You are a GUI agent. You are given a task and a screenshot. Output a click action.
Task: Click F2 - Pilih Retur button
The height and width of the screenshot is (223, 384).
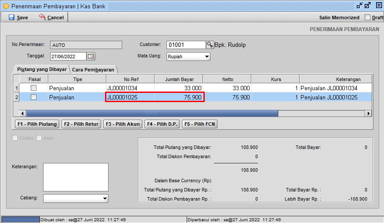coord(81,124)
